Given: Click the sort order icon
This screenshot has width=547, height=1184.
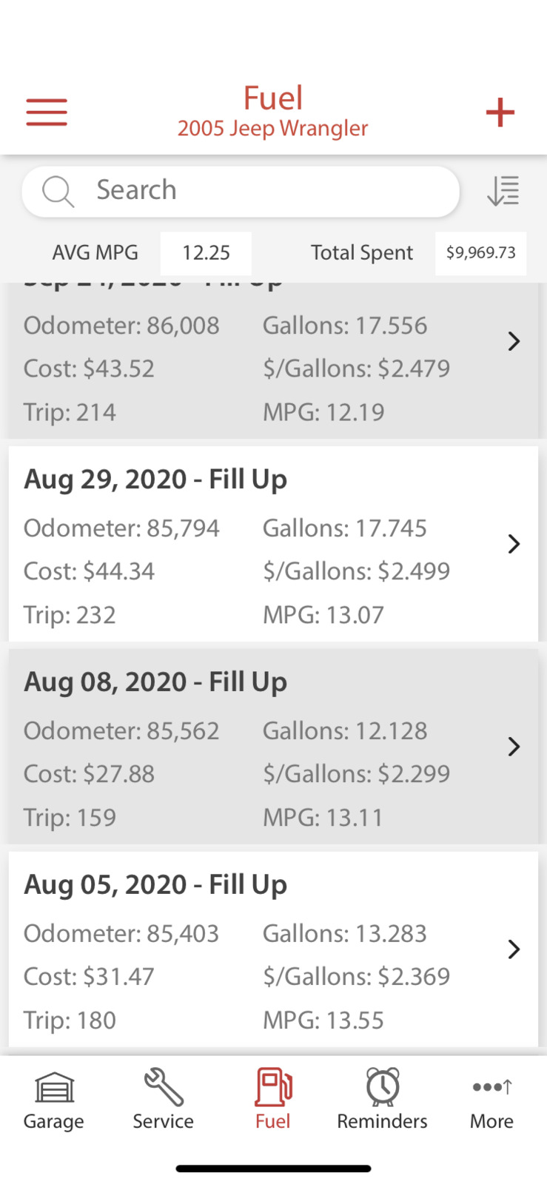Looking at the screenshot, I should coord(503,191).
